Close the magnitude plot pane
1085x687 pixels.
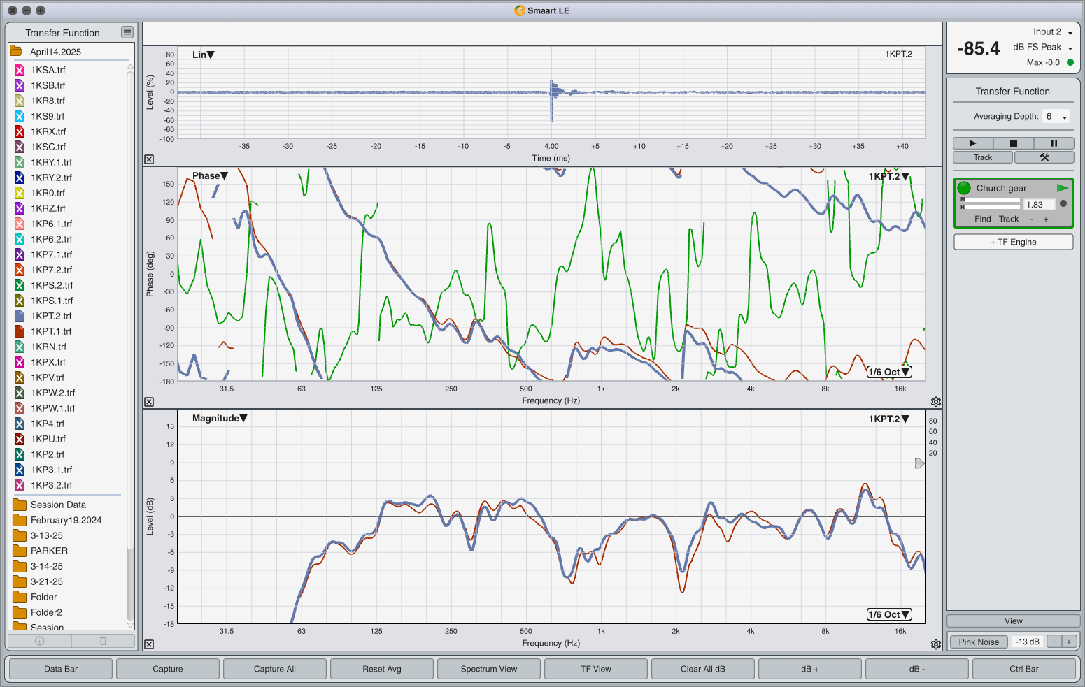click(149, 644)
